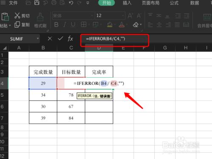Screen dimensions: 212x159
Task: Toggle underline U formatting
Action: point(73,25)
